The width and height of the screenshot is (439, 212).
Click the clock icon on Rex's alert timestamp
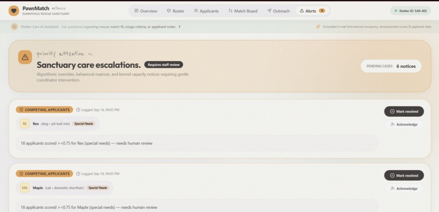point(78,110)
